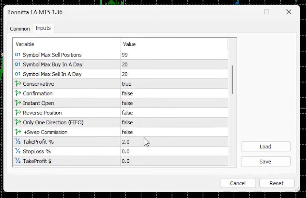This screenshot has width=306, height=198.
Task: Click the boolean arrow icon next to Conservative
Action: coord(18,84)
